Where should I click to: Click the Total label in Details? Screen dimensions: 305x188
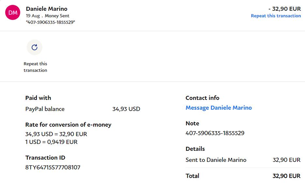pyautogui.click(x=192, y=176)
